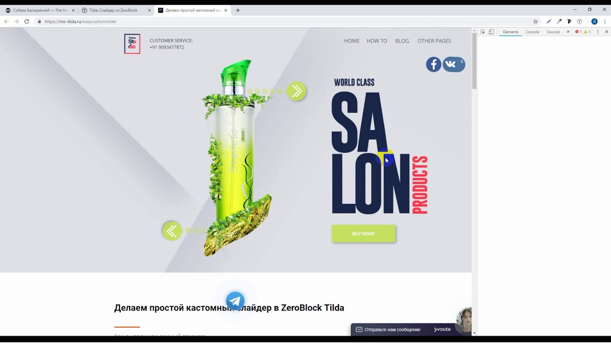611x343 pixels.
Task: Click the red DevTools error counter
Action: tap(579, 32)
